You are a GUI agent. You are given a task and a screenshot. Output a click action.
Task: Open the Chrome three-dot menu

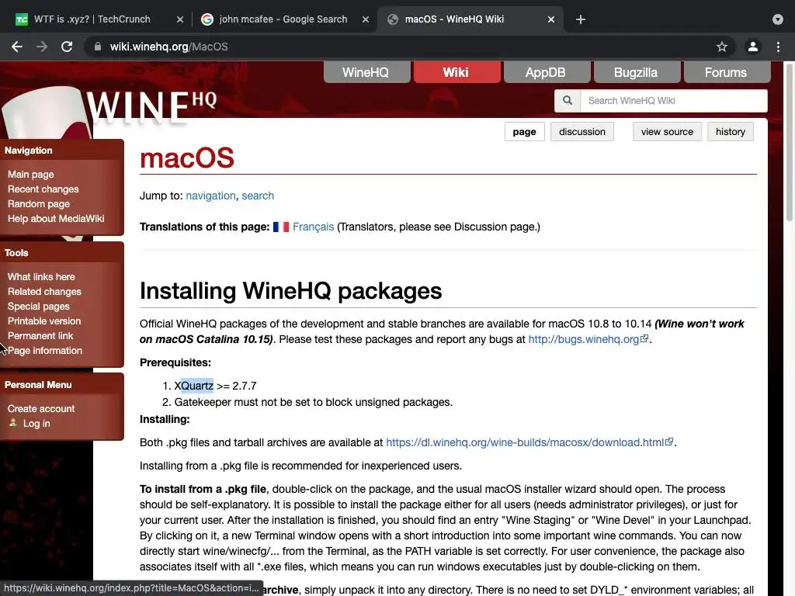778,47
